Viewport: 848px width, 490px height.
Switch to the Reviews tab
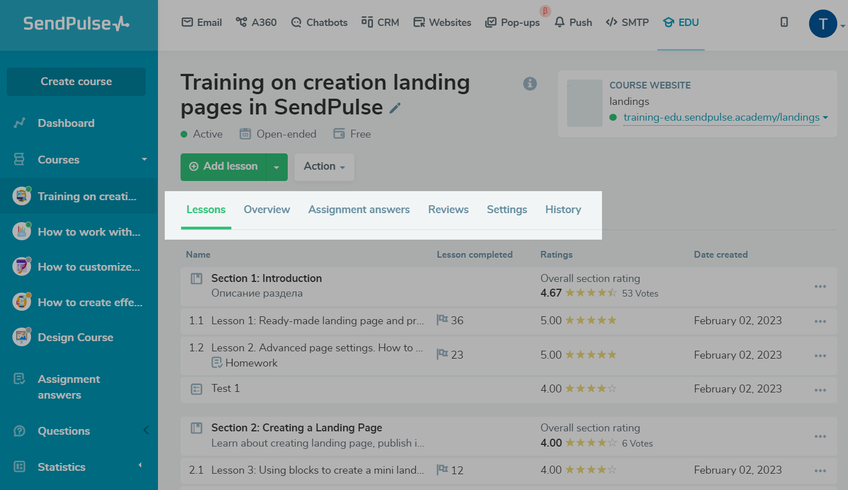pyautogui.click(x=448, y=209)
